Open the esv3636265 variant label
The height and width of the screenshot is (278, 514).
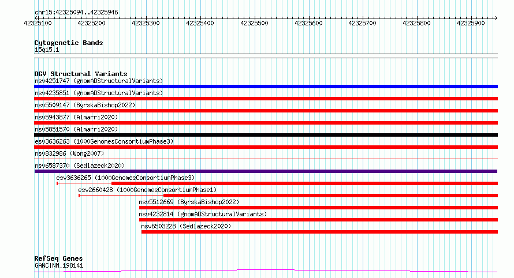point(125,178)
